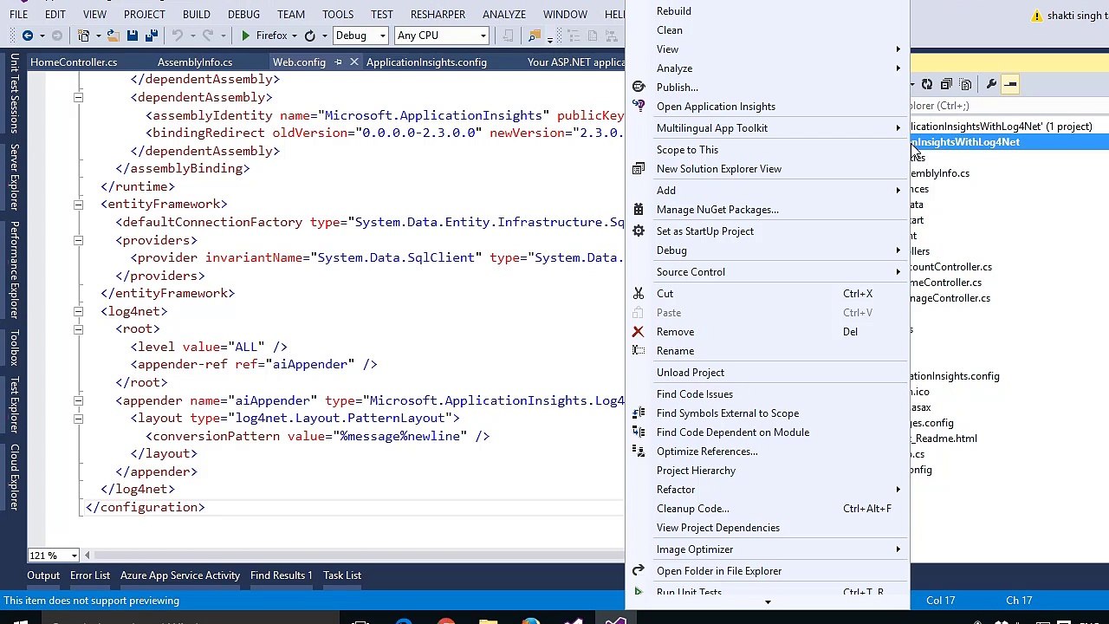The height and width of the screenshot is (624, 1109).
Task: Click the notification warning triangle icon
Action: click(1037, 16)
